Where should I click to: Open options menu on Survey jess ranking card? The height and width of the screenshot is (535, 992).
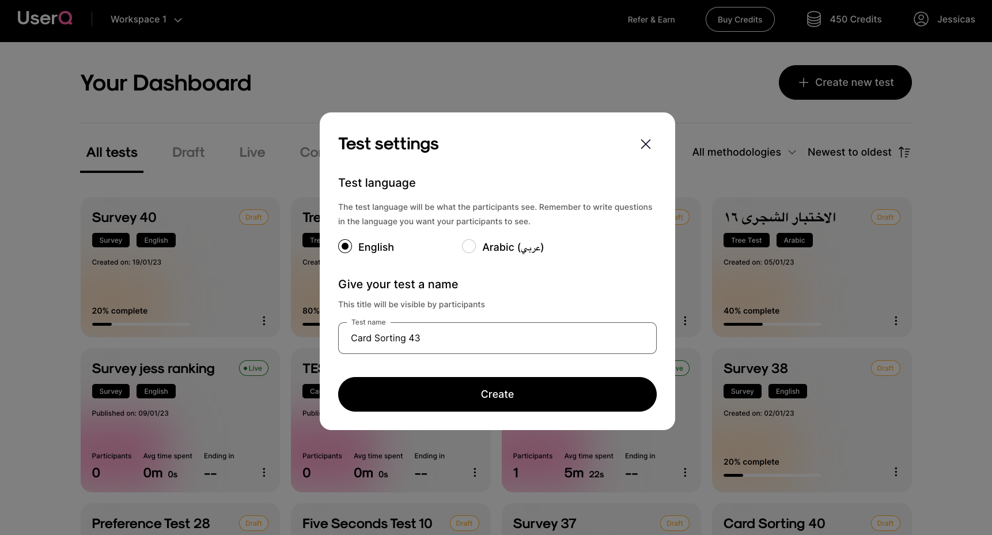click(x=264, y=472)
